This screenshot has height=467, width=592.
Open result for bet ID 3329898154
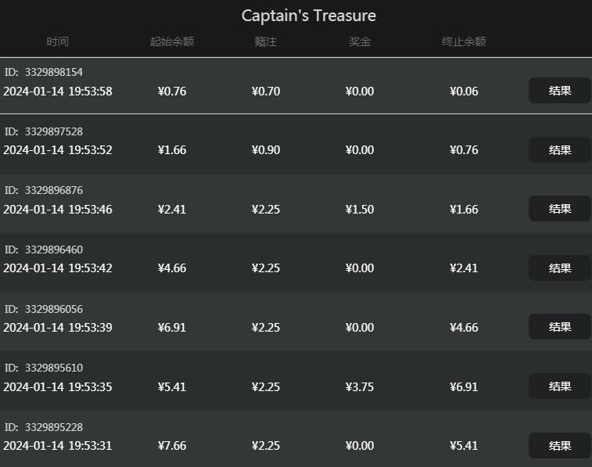pyautogui.click(x=559, y=91)
